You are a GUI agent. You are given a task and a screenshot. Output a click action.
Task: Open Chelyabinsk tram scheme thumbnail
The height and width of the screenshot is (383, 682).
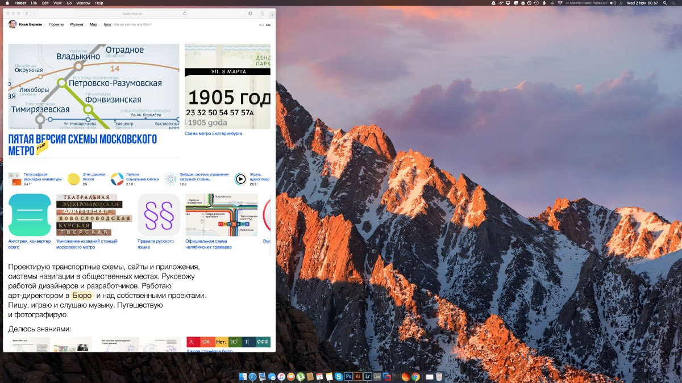222,215
